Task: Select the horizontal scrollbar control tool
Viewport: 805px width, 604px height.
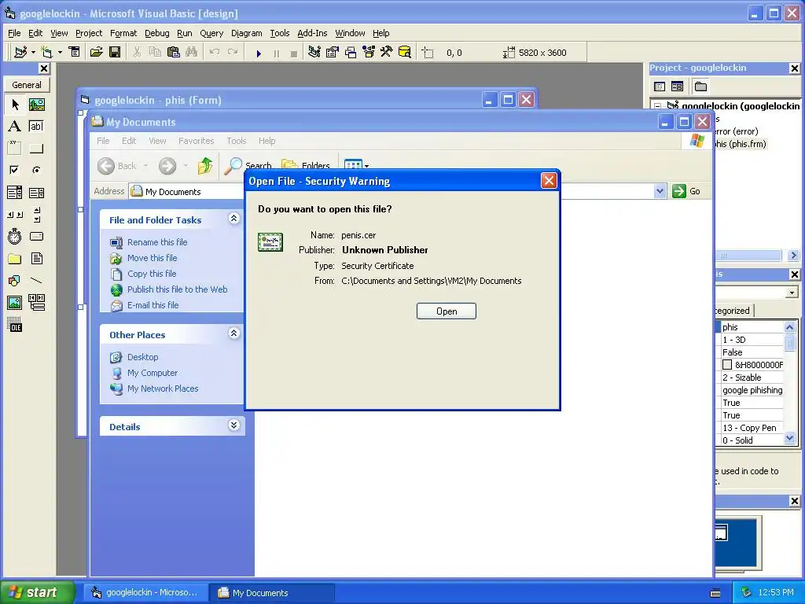Action: (x=15, y=215)
